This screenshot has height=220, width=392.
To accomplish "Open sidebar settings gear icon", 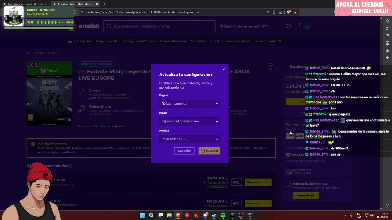I will [387, 206].
